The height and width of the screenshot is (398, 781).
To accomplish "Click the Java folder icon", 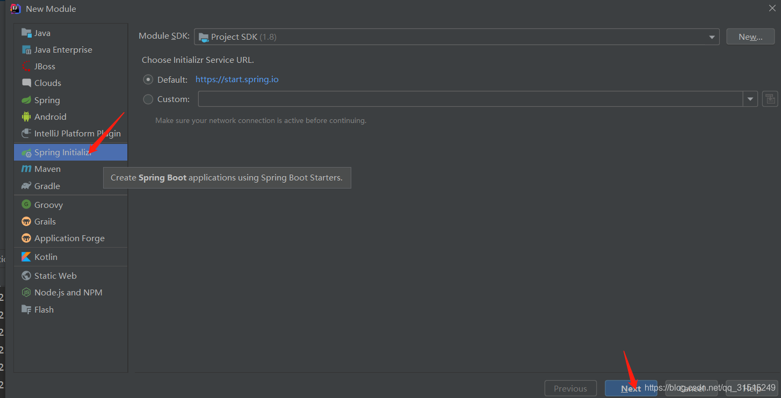I will 26,33.
